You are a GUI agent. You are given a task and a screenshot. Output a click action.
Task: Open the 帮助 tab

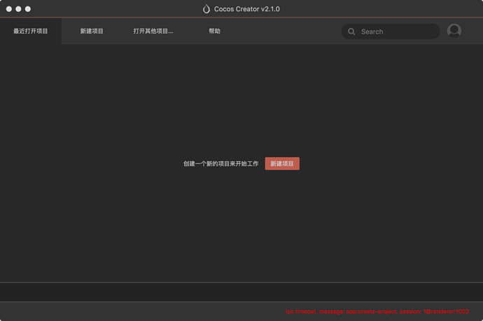214,31
